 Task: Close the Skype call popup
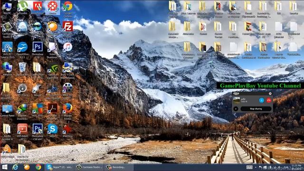pos(270,94)
